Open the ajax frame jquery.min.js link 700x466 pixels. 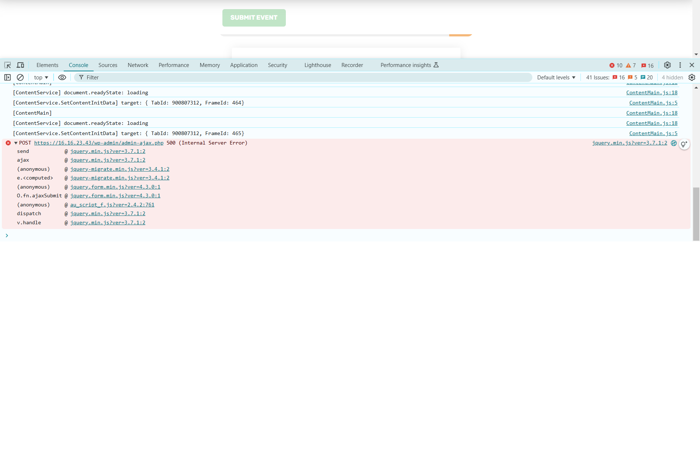(x=108, y=160)
